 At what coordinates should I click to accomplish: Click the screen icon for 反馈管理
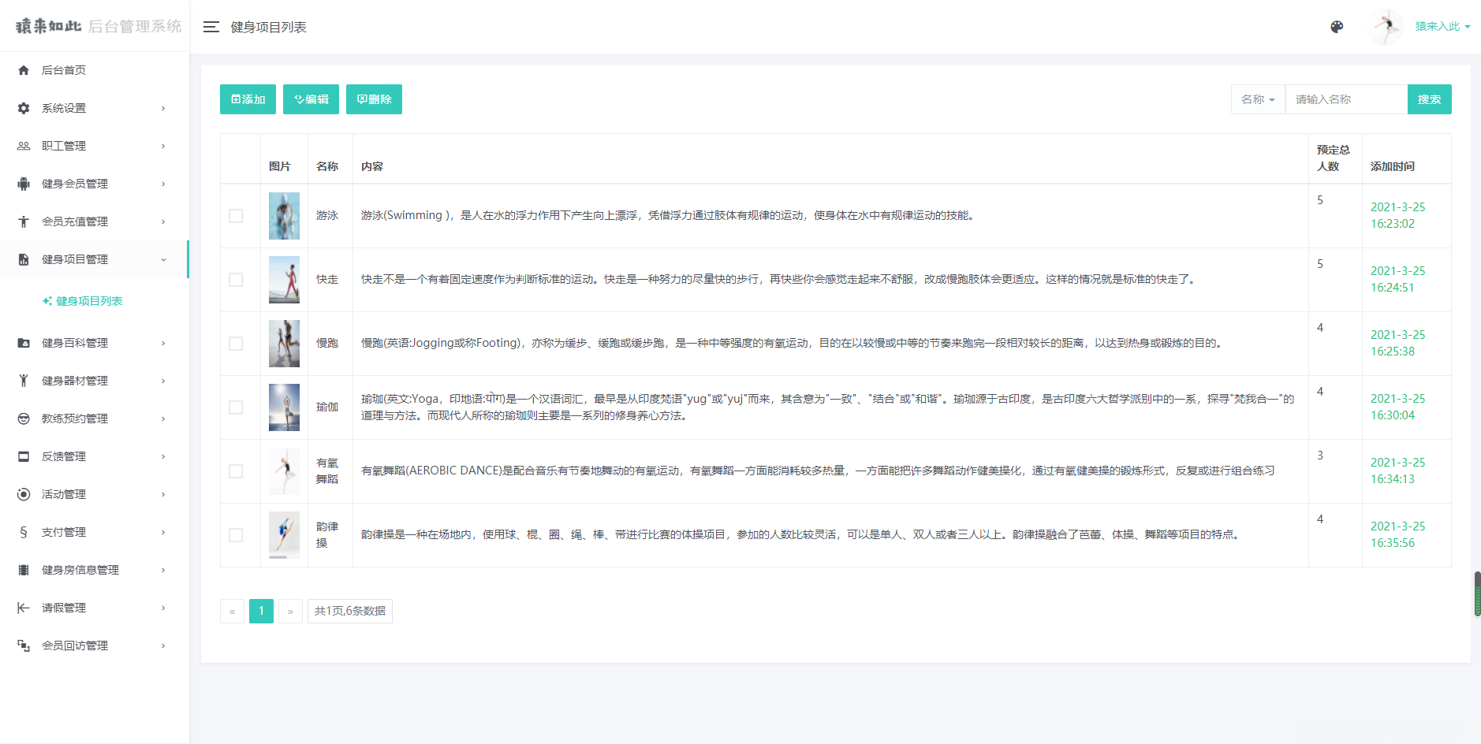(x=24, y=456)
